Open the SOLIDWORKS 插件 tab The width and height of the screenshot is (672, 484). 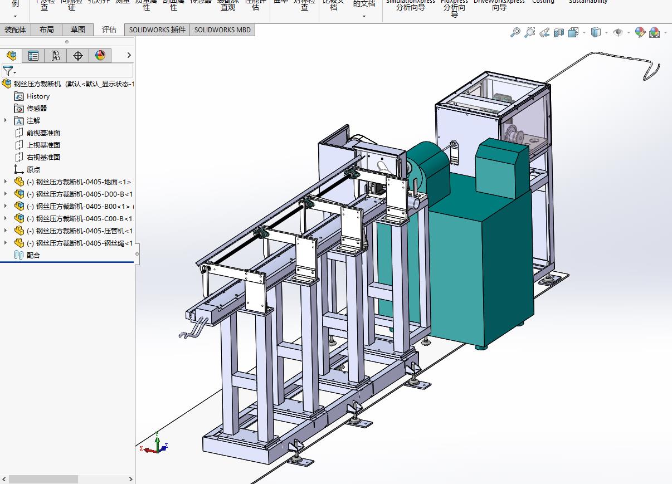click(x=157, y=30)
